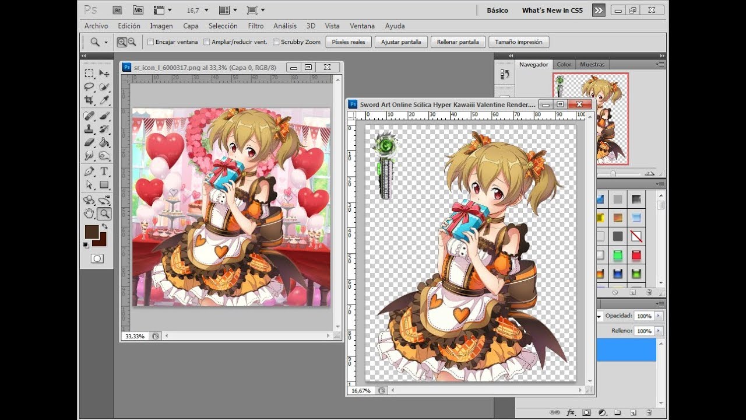Expand the workspace switcher chevron
This screenshot has width=746, height=420.
pyautogui.click(x=599, y=10)
